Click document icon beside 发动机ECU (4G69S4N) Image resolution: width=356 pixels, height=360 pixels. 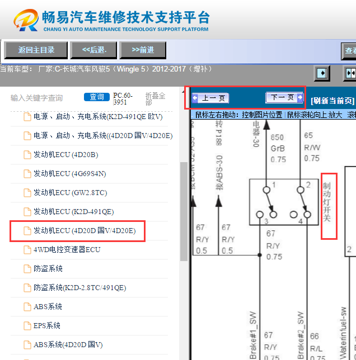coord(27,174)
